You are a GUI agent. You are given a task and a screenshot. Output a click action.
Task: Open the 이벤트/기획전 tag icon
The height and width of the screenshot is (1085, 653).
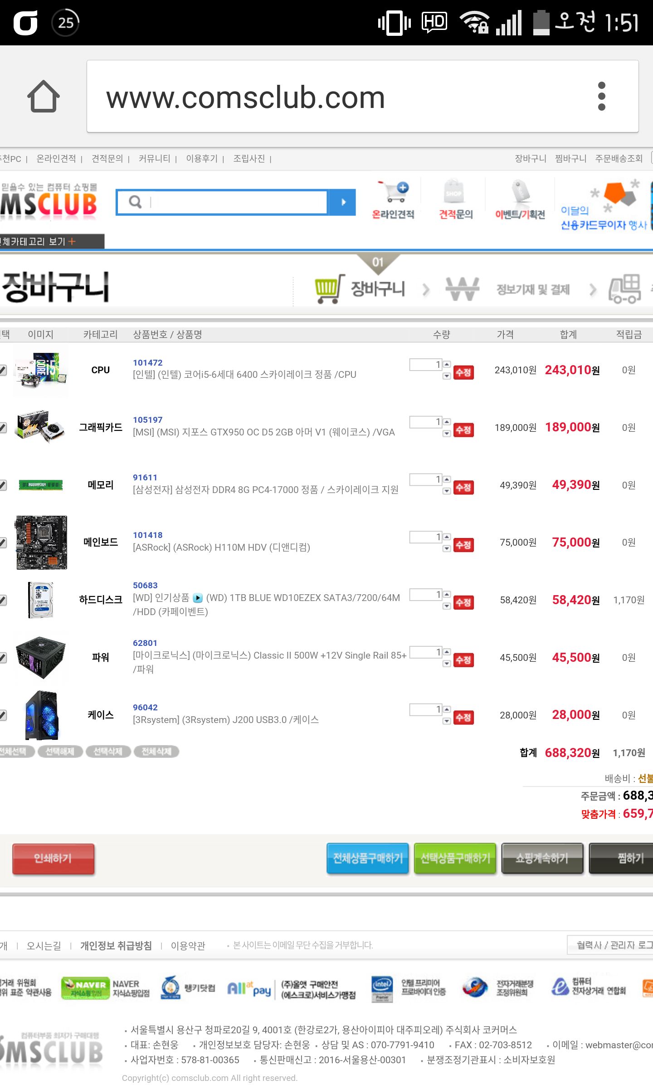tap(520, 200)
